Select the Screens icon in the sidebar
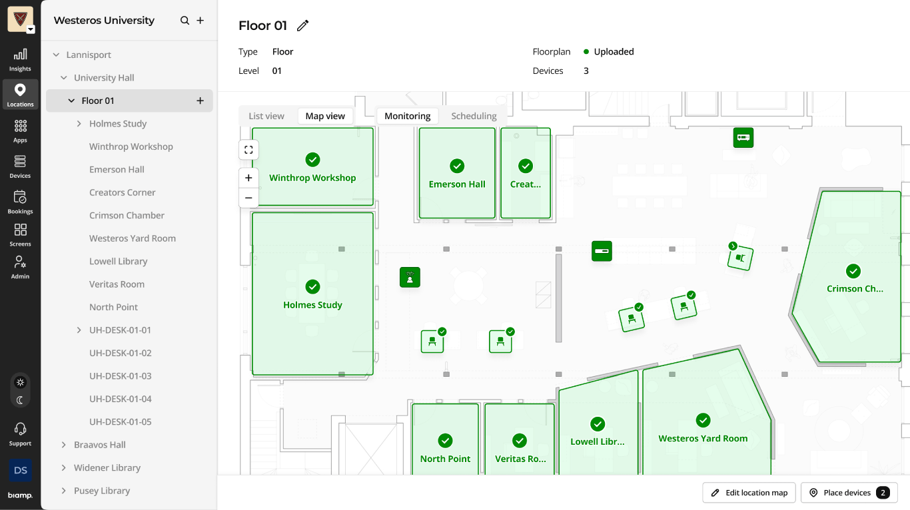The height and width of the screenshot is (510, 910). coord(20,234)
